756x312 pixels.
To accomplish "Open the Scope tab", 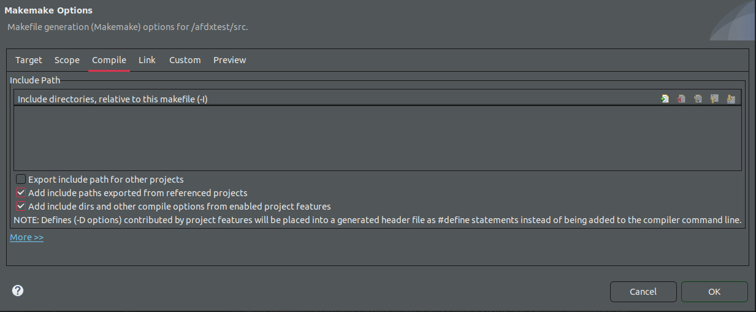I will tap(67, 60).
